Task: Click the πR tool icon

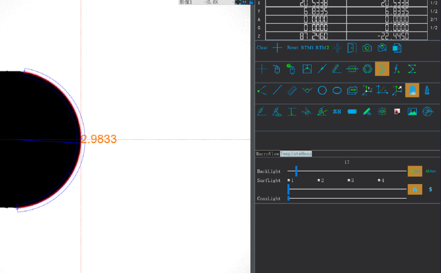Action: click(337, 111)
